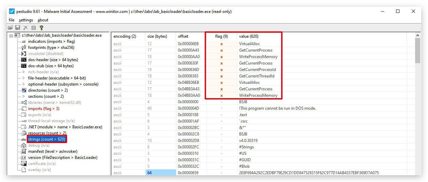The width and height of the screenshot is (428, 182).
Task: Click the virustotal arrow icon
Action: pyautogui.click(x=24, y=54)
